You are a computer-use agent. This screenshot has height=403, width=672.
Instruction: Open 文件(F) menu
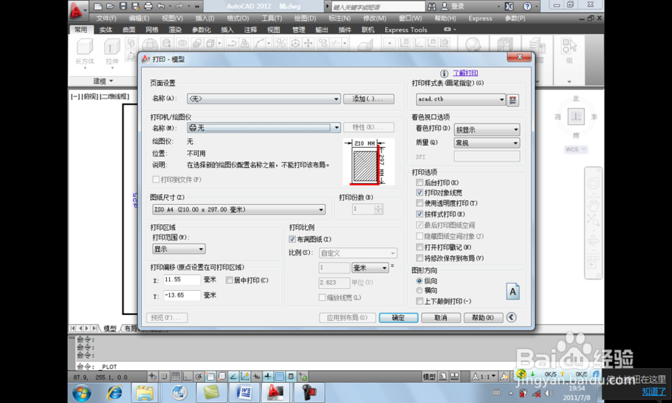[106, 18]
